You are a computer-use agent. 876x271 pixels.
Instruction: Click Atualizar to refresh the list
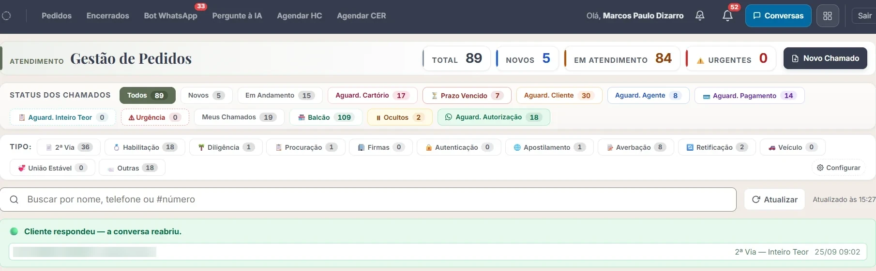pyautogui.click(x=774, y=200)
